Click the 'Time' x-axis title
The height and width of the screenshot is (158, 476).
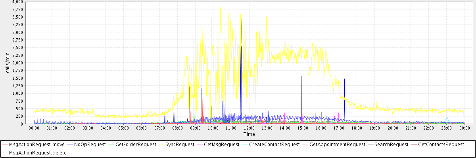coord(249,134)
